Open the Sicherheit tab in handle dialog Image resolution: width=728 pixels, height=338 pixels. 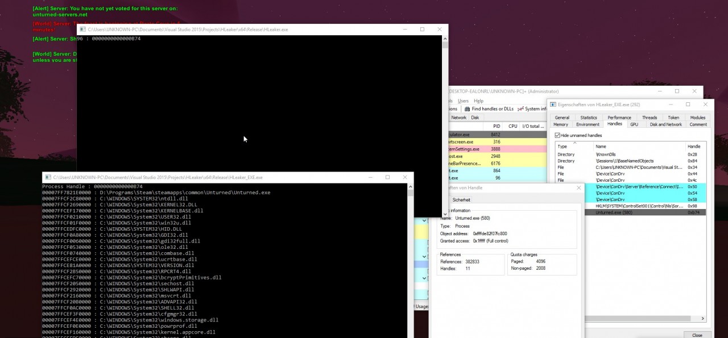tap(461, 200)
